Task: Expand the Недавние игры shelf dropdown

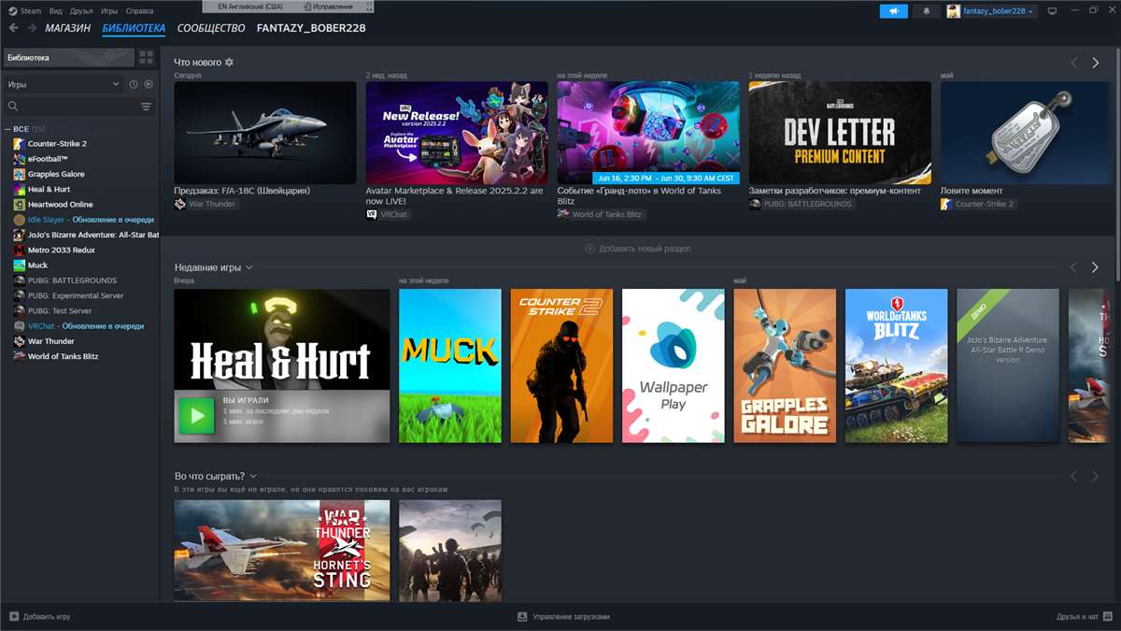Action: (x=249, y=267)
